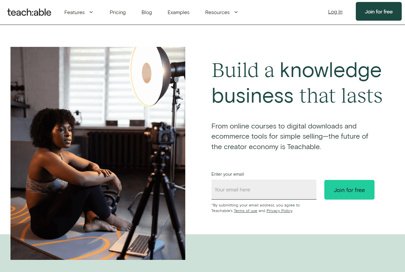
Task: Open the Blog link
Action: [147, 12]
